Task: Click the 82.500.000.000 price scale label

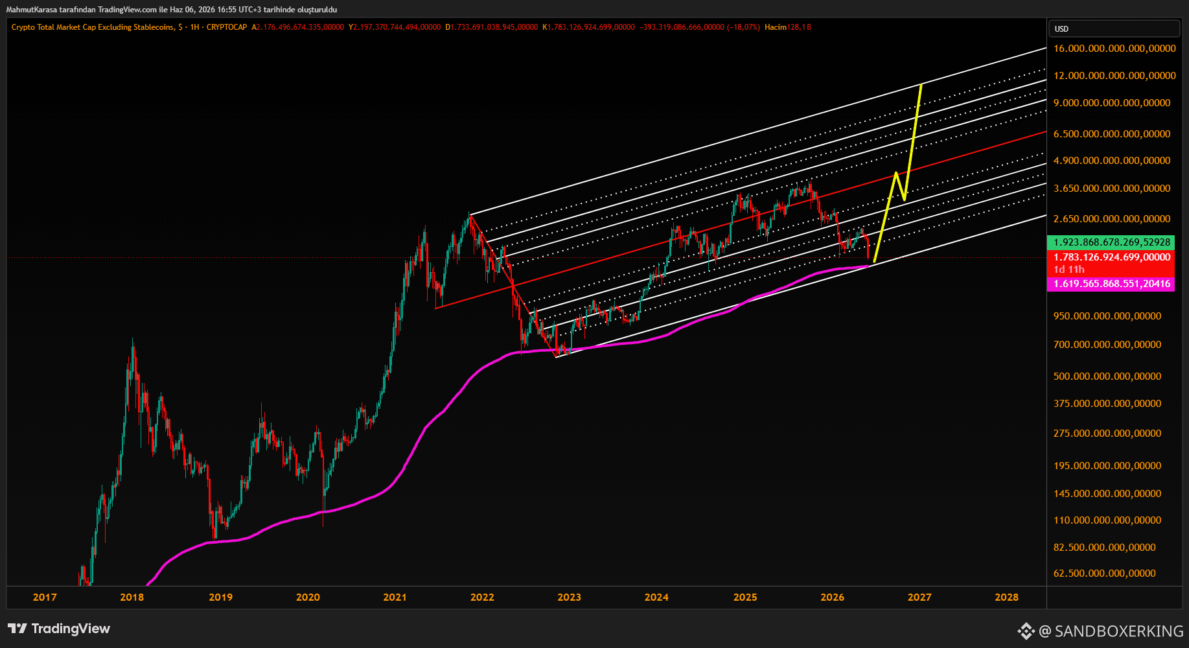Action: click(1105, 548)
